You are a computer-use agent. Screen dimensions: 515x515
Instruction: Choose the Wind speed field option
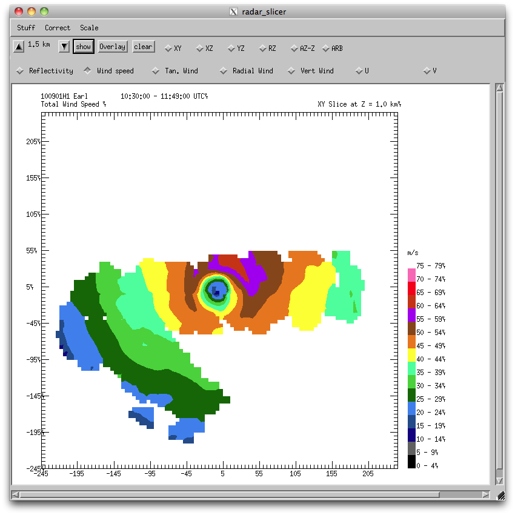click(108, 71)
